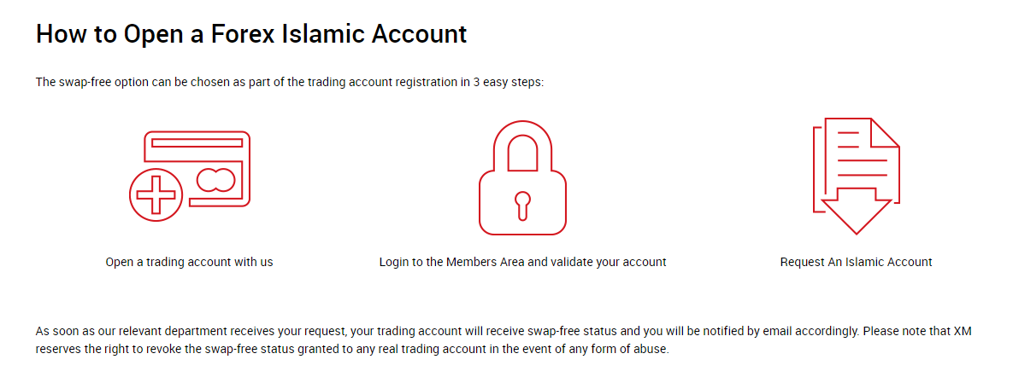The width and height of the screenshot is (1013, 371).
Task: Choose "Request An Islamic Account" caption
Action: [856, 262]
